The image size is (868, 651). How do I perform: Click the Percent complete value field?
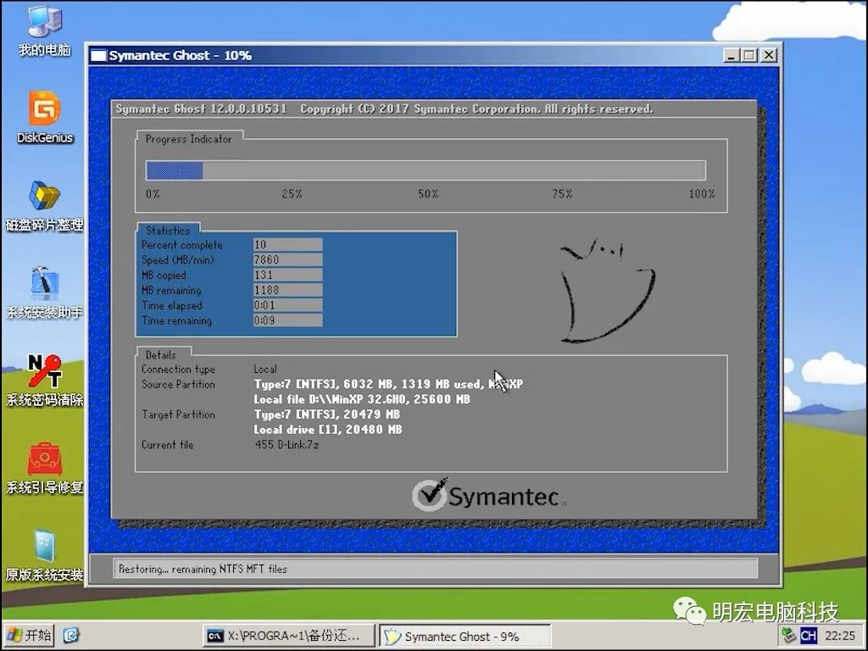coord(287,245)
